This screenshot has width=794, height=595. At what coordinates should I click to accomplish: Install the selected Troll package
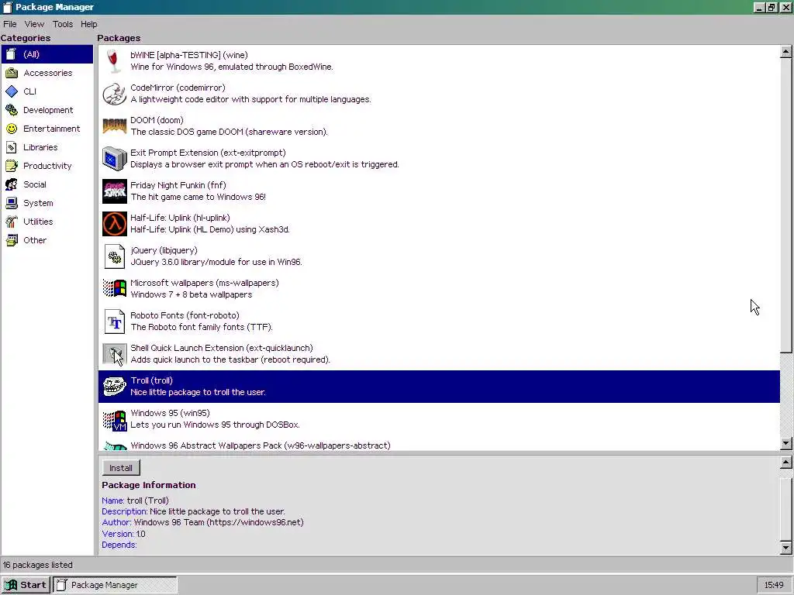point(121,468)
